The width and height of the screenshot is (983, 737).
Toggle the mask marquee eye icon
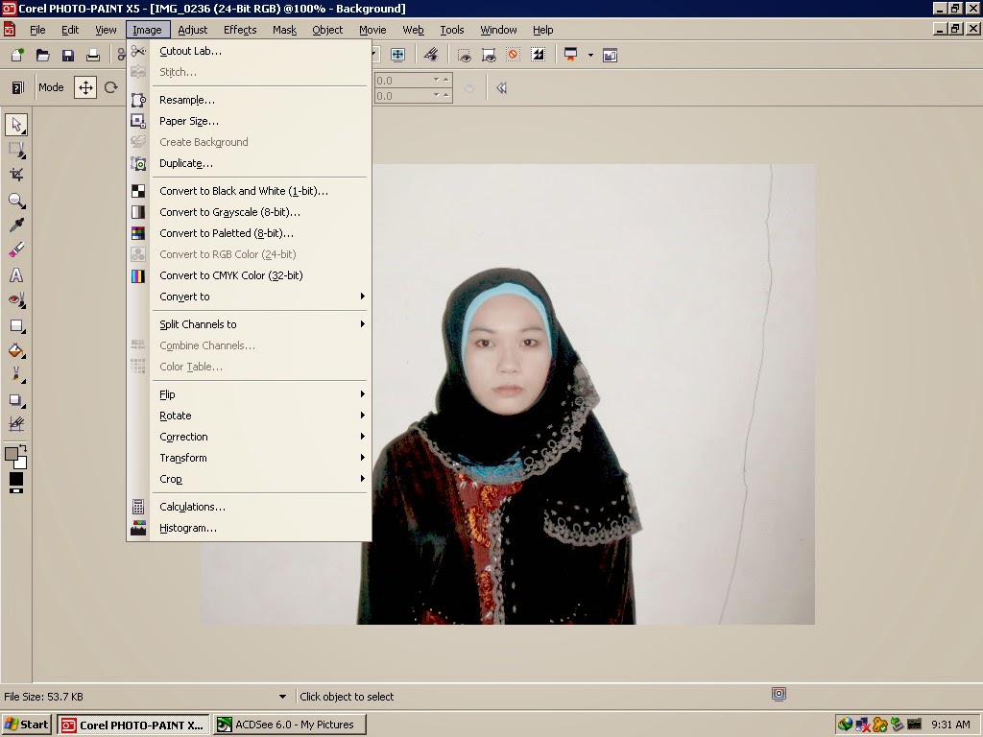coord(465,55)
